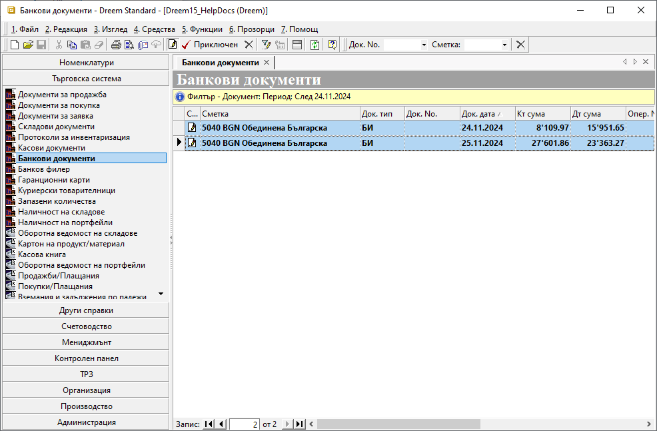Expand the Счетоводство sidebar section

(x=86, y=326)
